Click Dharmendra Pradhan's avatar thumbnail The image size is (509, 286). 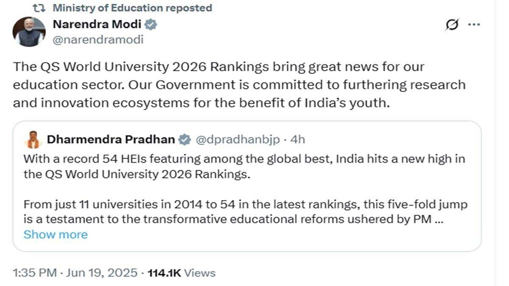pos(34,139)
